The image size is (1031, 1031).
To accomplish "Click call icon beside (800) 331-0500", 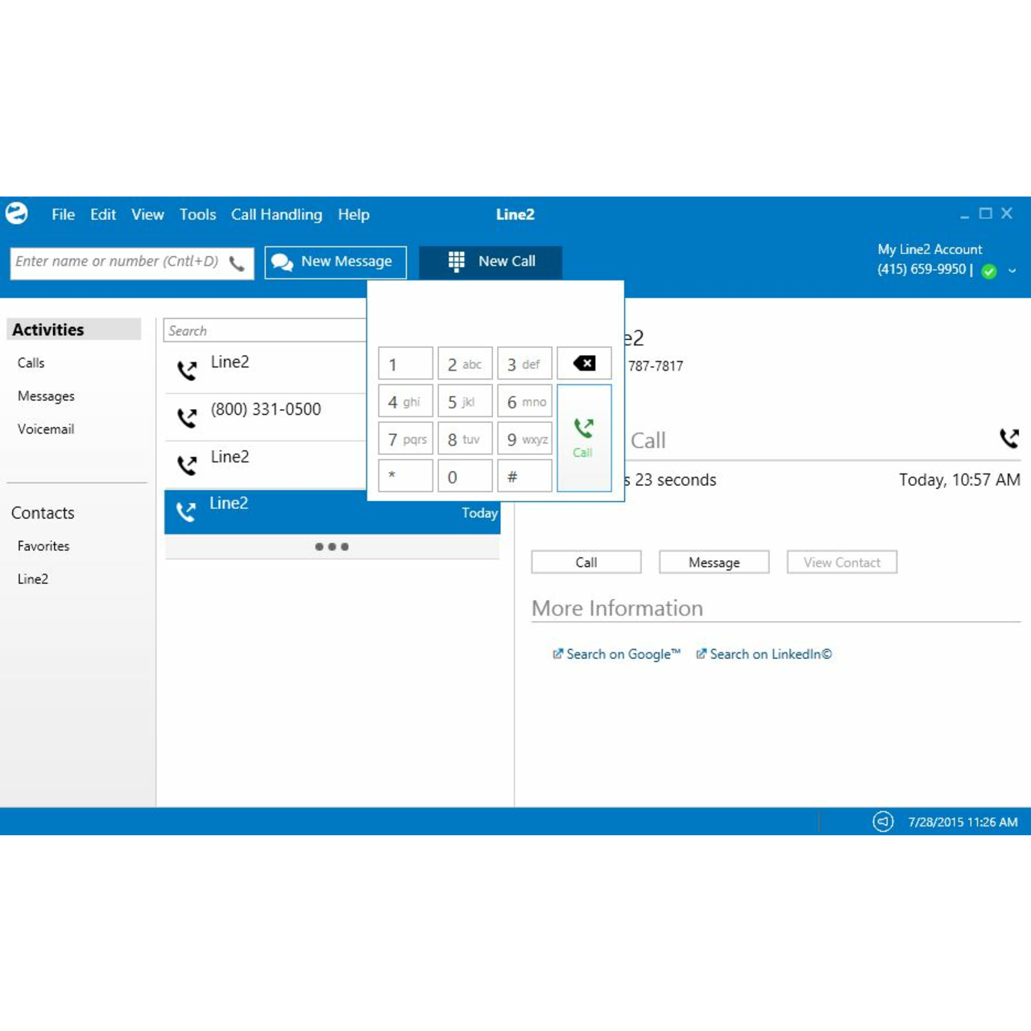I will coord(187,417).
